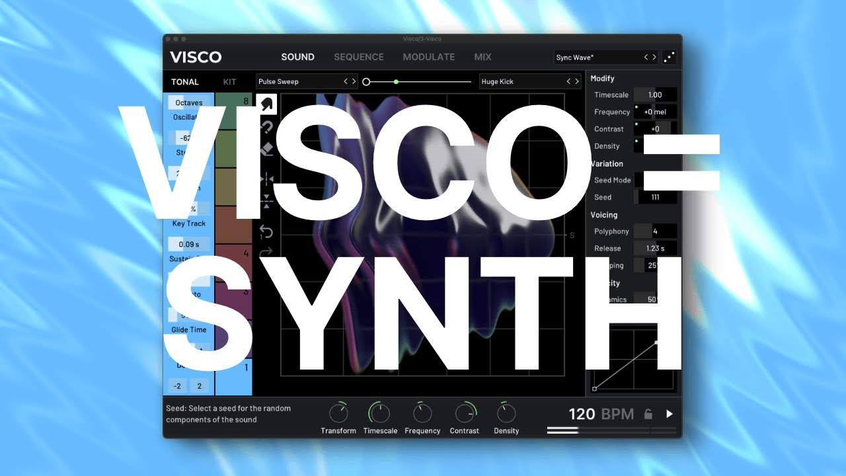846x476 pixels.
Task: Toggle the BPM lock icon
Action: [x=648, y=415]
